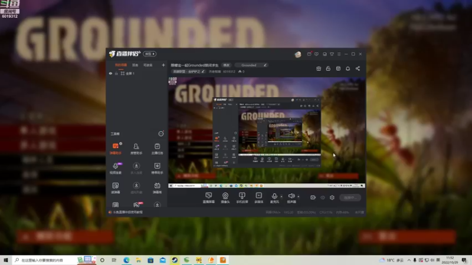Image resolution: width=472 pixels, height=265 pixels.
Task: Click the 修改 button next to stream title
Action: [227, 65]
